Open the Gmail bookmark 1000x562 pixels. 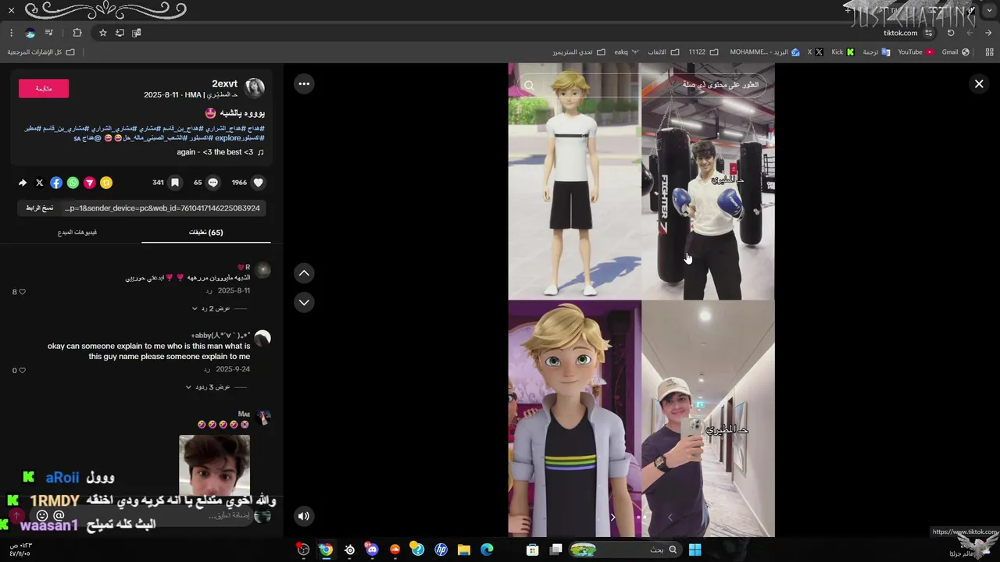click(x=955, y=52)
